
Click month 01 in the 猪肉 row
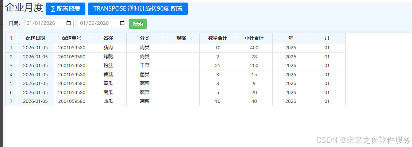coord(327,48)
